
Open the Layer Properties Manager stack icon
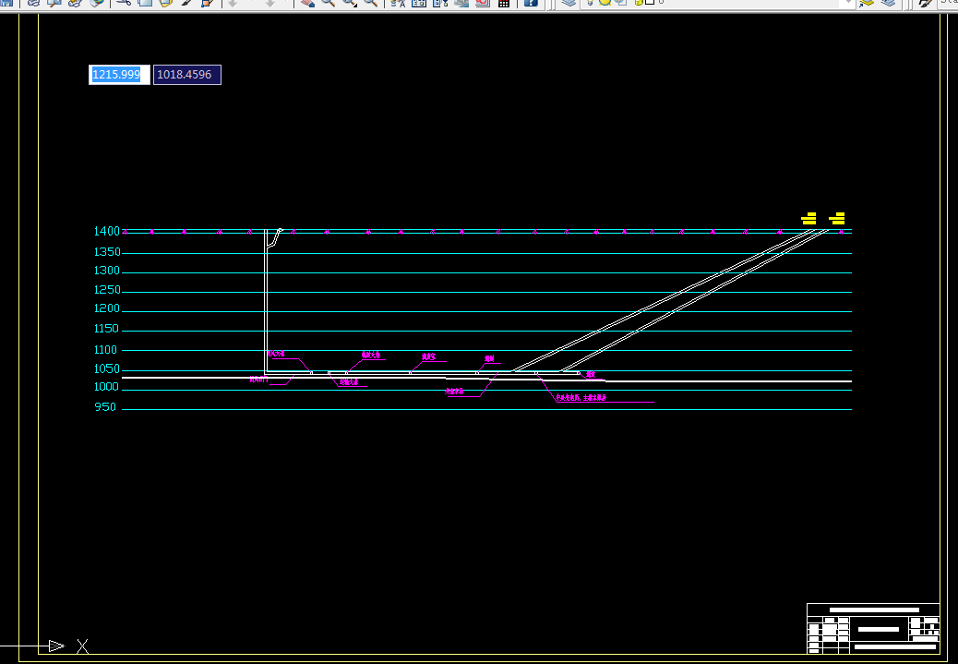[x=569, y=3]
